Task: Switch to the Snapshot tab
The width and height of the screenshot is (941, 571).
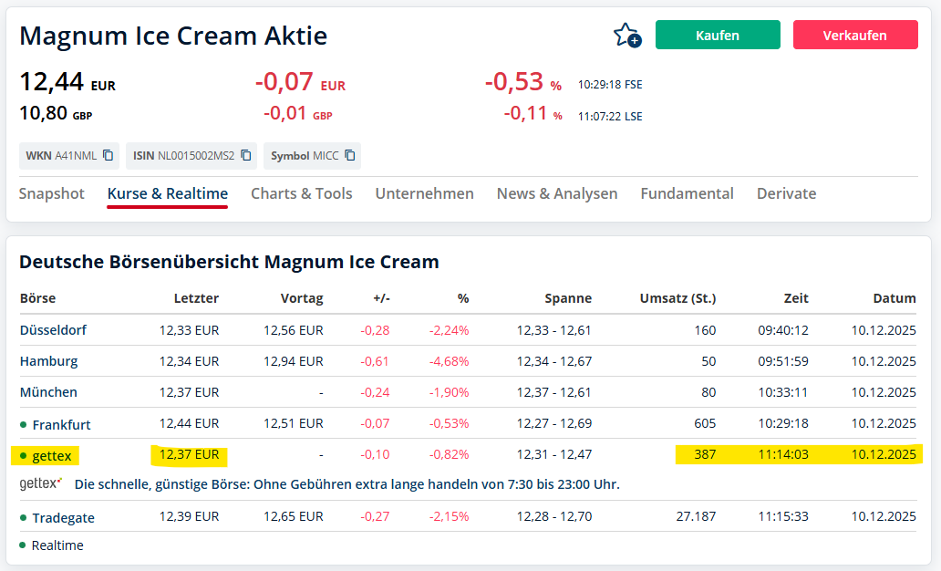Action: coord(51,193)
